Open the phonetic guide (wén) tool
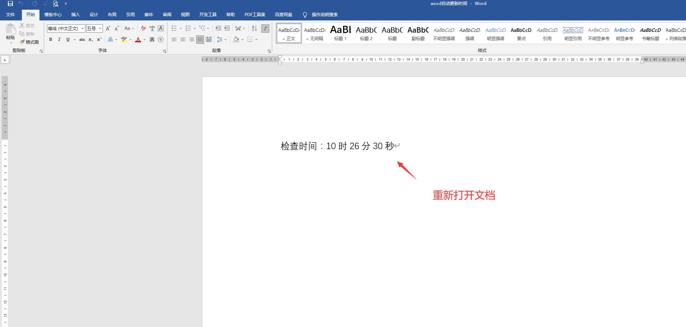 [152, 28]
